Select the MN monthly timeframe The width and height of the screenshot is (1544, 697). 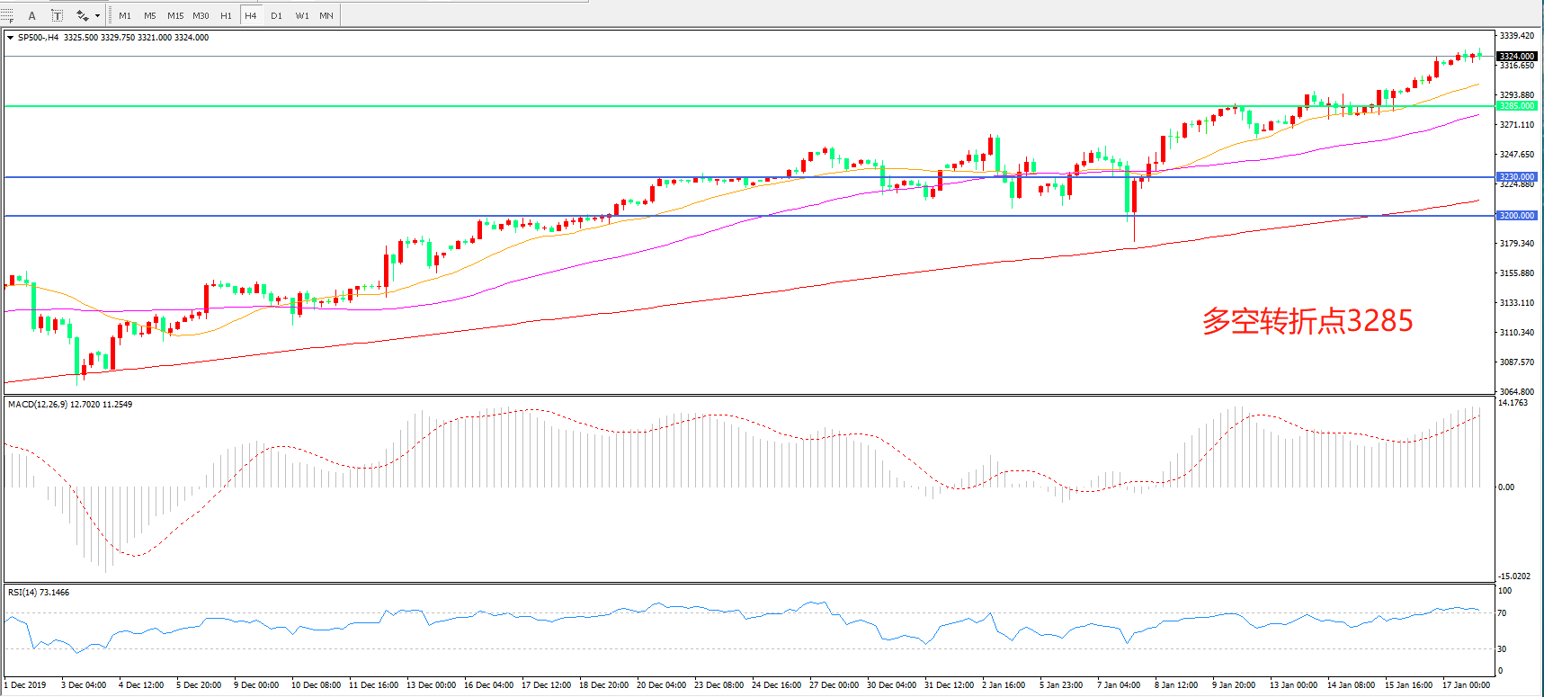coord(326,15)
